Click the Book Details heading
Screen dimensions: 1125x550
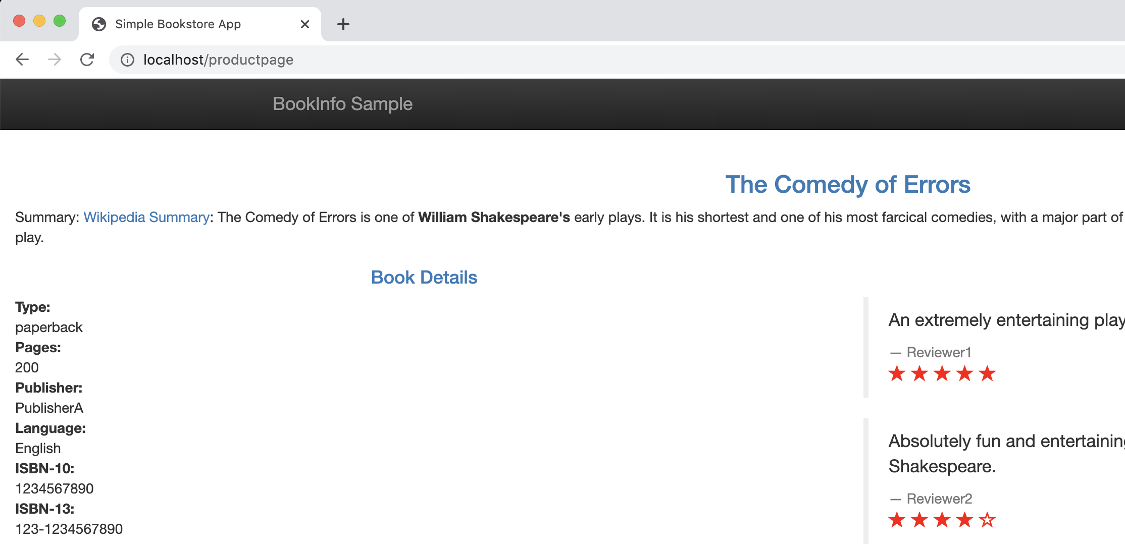pos(424,278)
